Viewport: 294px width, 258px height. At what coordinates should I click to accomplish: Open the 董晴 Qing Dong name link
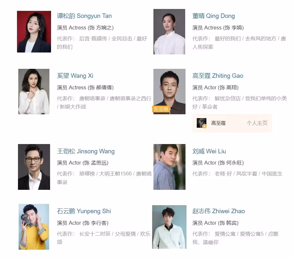[213, 16]
